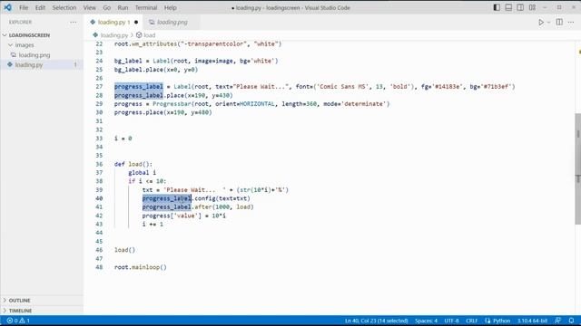581x326 pixels.
Task: Open the Help menu
Action: coord(170,8)
